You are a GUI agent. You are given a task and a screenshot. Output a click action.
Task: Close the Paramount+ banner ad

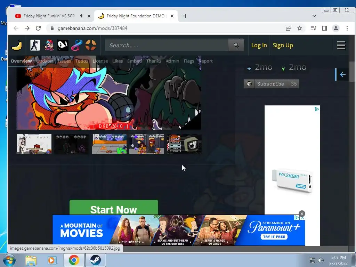coord(302,214)
